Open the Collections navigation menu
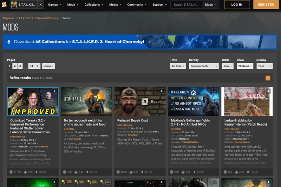281x187 pixels. [94, 5]
